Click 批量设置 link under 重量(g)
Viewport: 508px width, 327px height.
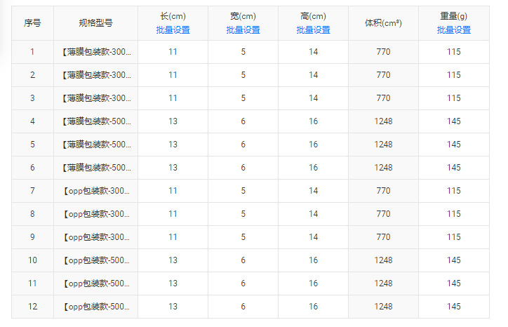click(453, 30)
